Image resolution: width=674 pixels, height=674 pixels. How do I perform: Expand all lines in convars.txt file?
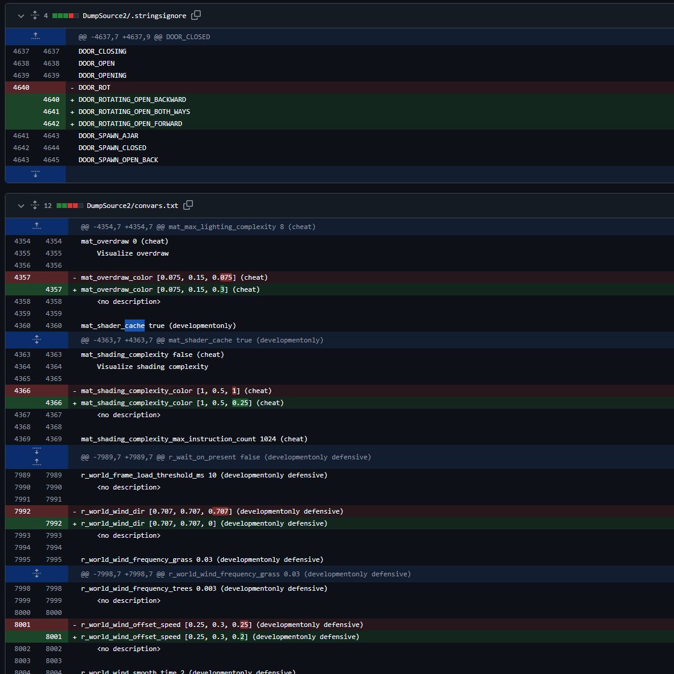pyautogui.click(x=35, y=206)
